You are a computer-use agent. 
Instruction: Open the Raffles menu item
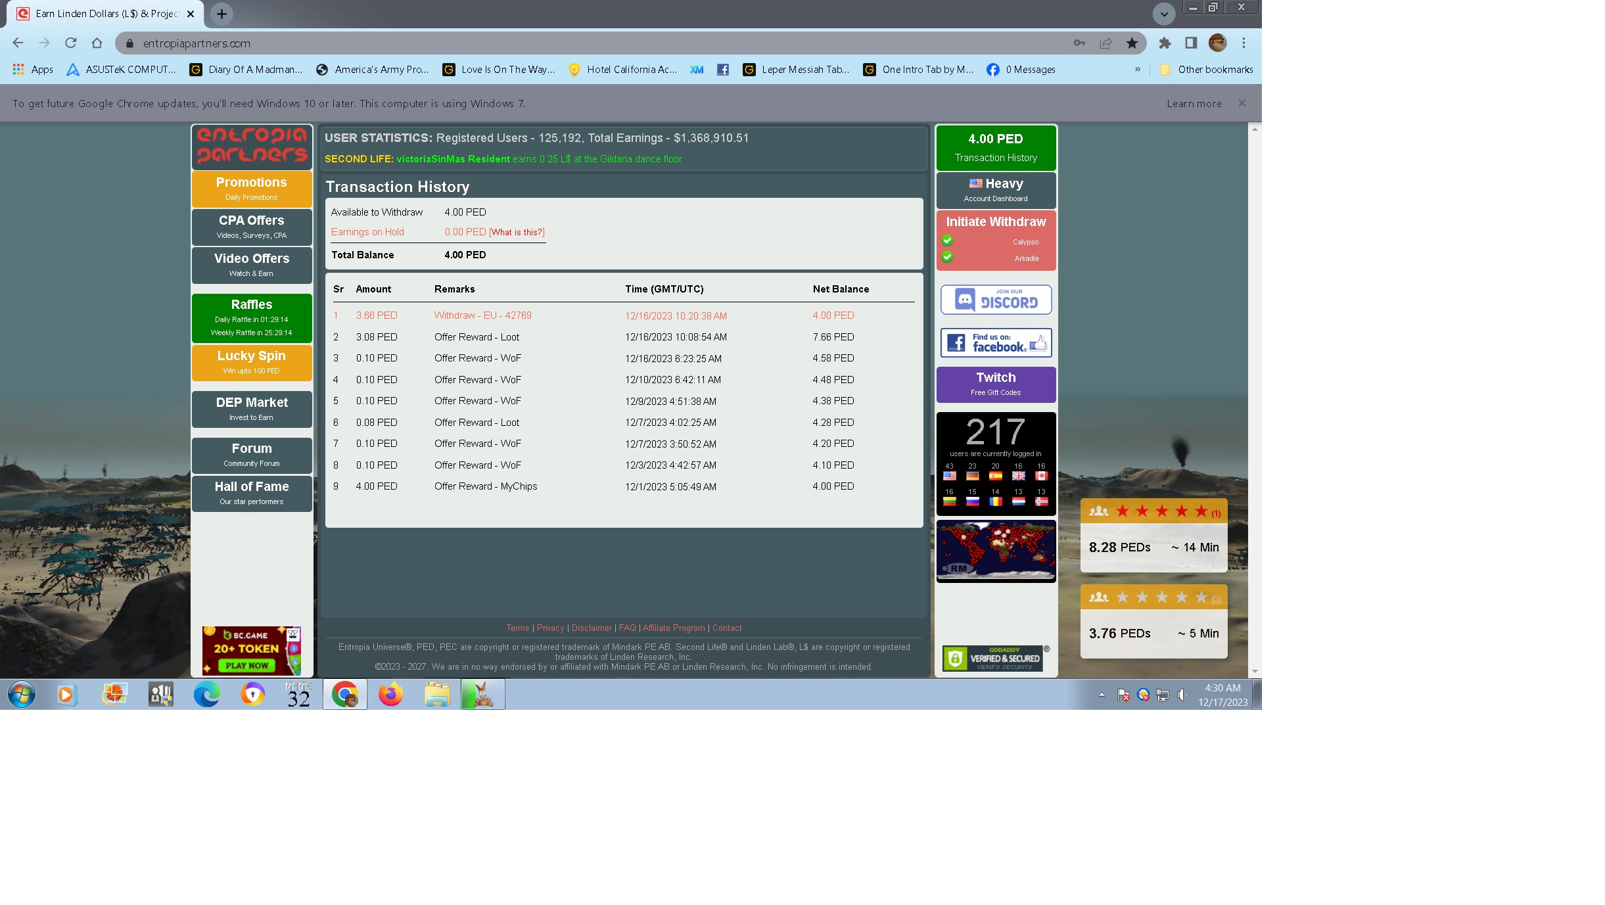point(252,318)
